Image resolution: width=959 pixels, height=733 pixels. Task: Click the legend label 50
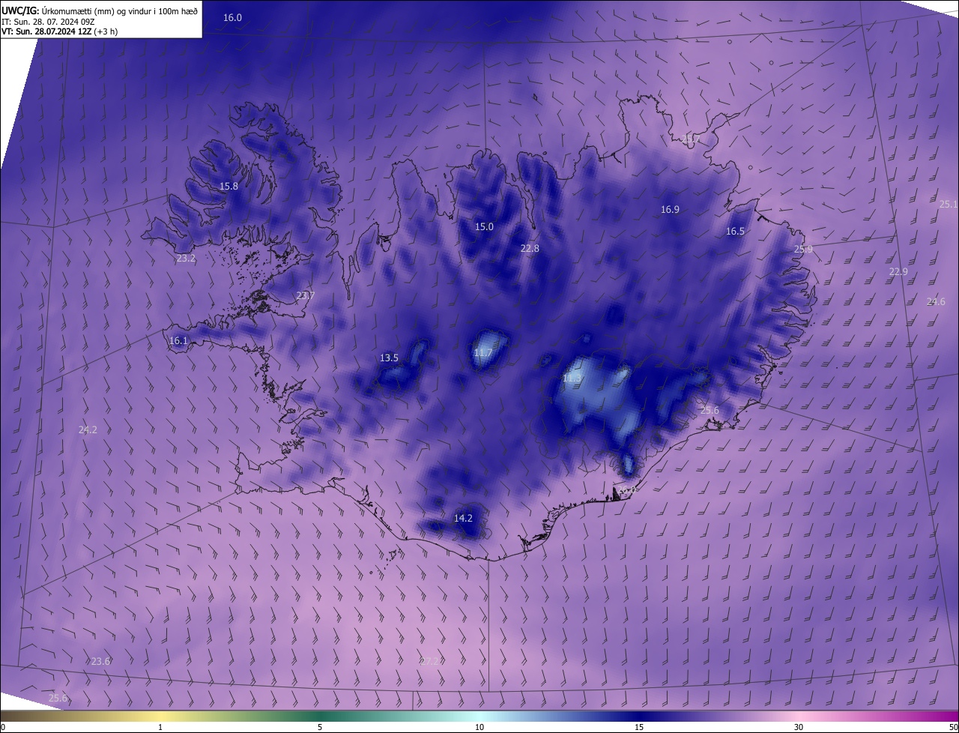pos(953,728)
